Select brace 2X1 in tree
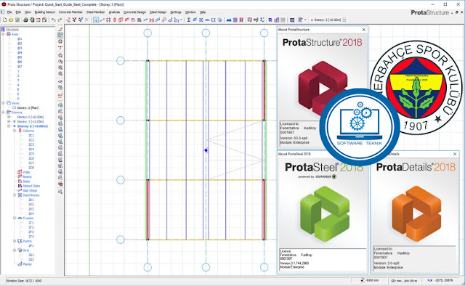The image size is (465, 286). click(31, 200)
